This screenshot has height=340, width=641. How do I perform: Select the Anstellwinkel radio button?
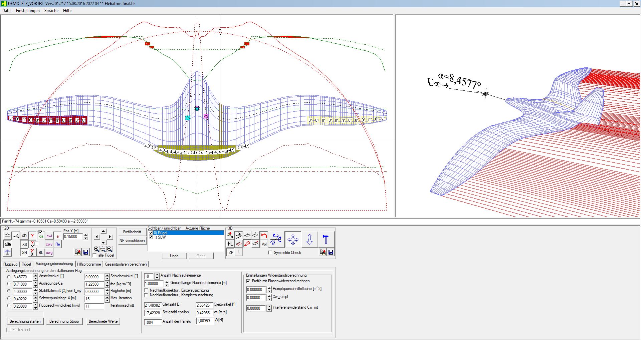point(9,277)
